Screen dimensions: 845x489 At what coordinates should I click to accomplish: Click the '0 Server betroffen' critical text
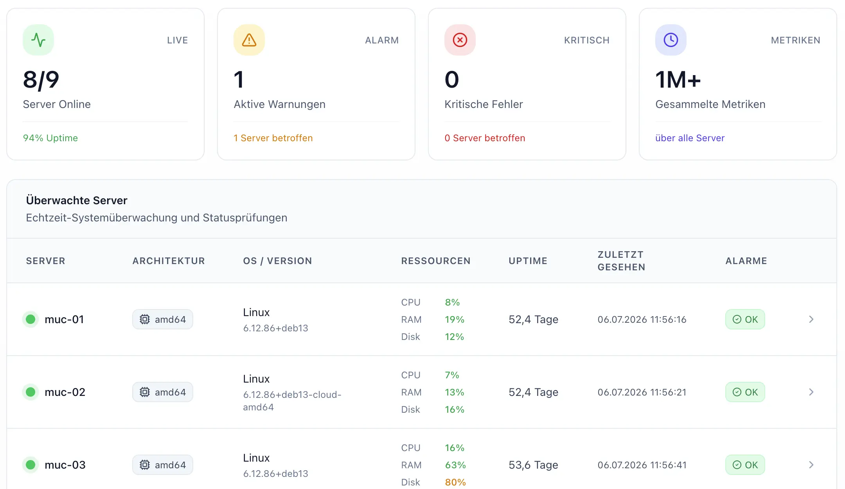pyautogui.click(x=485, y=138)
